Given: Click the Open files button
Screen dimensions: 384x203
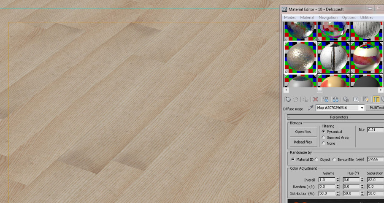Looking at the screenshot, I should [303, 132].
